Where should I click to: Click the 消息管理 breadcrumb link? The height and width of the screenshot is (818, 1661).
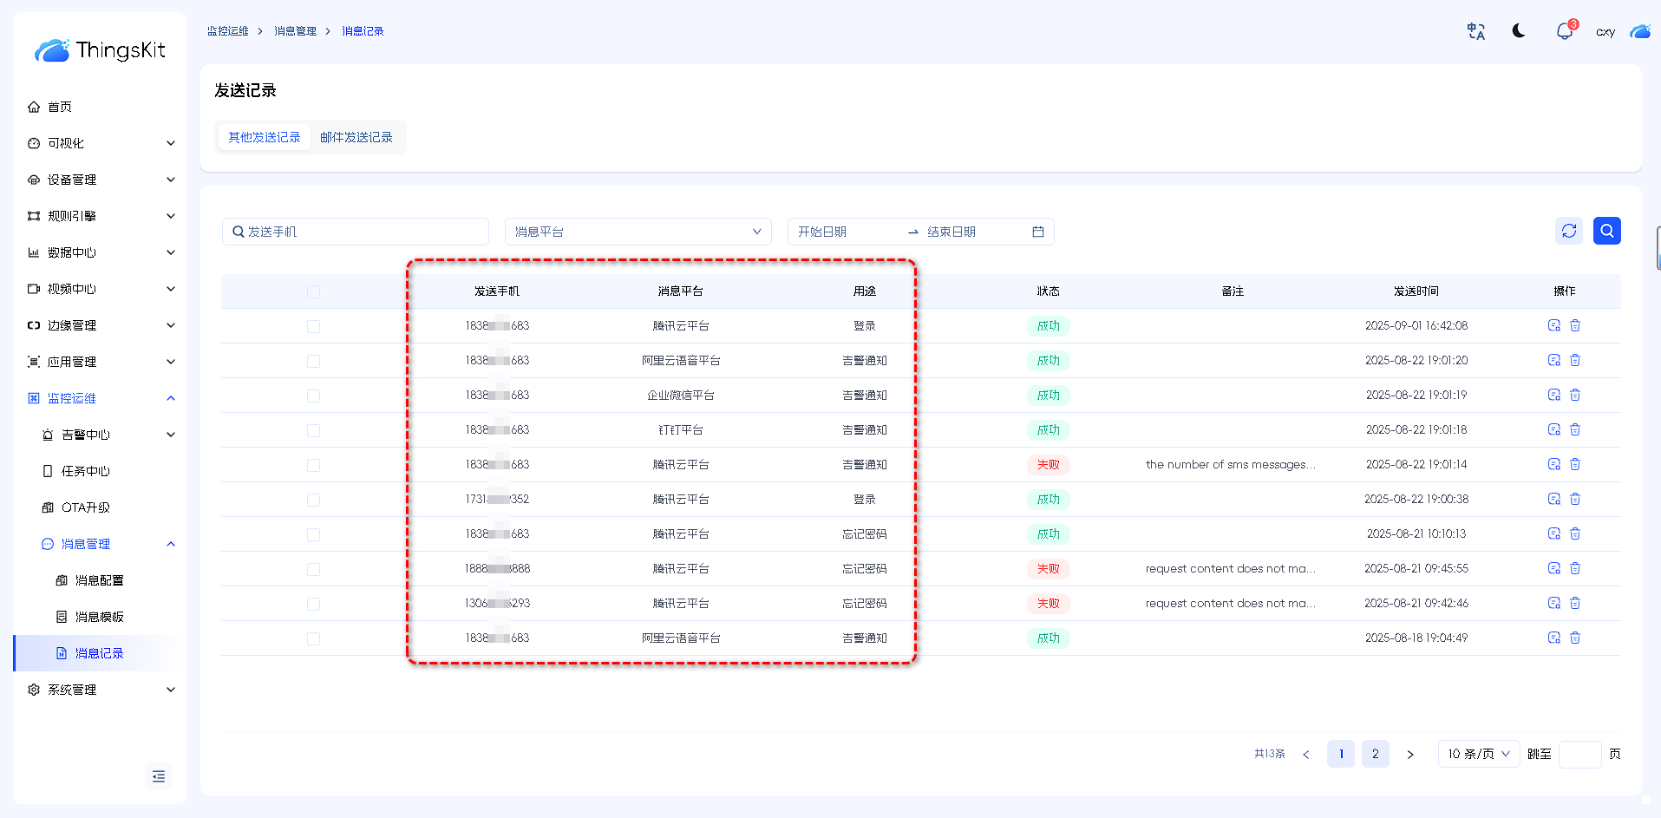[x=295, y=31]
